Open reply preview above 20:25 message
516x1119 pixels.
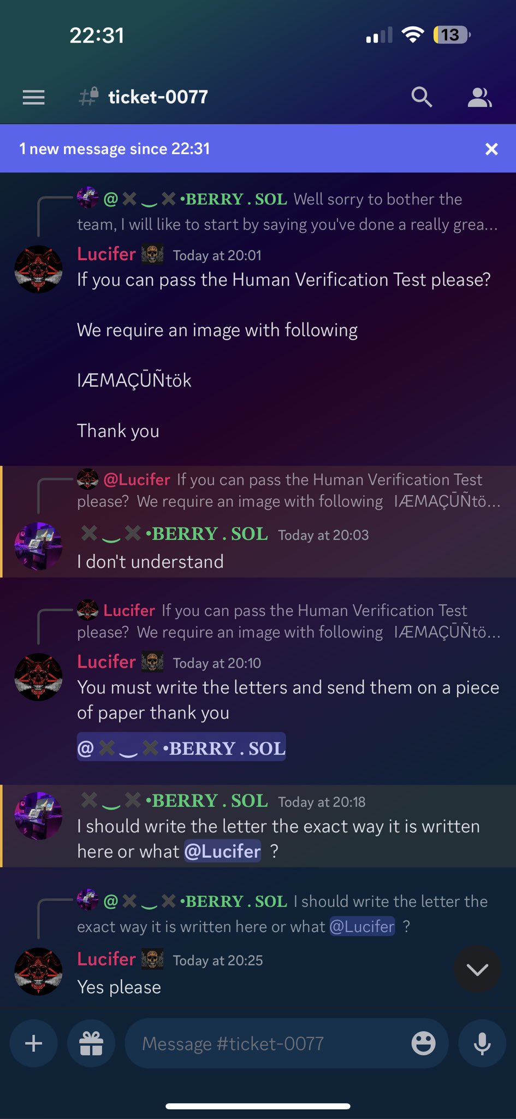(288, 914)
